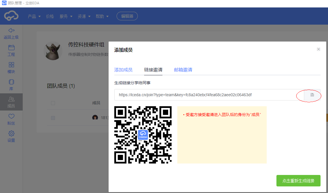Switch to the 邮箱邀请 tab
The height and width of the screenshot is (193, 328).
(x=183, y=70)
